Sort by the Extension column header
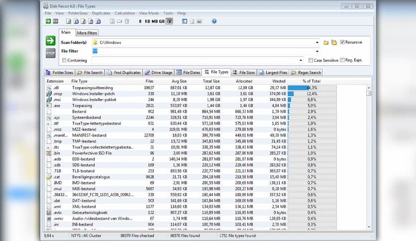This screenshot has width=416, height=241. point(55,81)
